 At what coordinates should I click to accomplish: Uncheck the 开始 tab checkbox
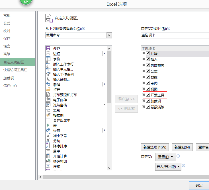click(148, 53)
